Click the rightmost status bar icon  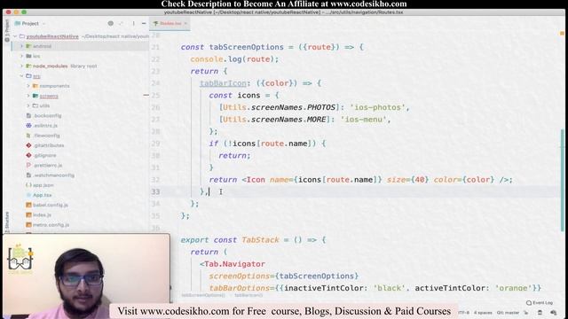(553, 313)
